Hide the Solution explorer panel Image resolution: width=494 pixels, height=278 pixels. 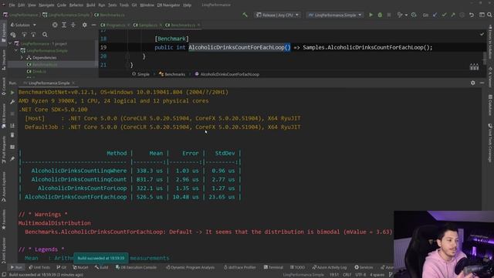point(93,25)
